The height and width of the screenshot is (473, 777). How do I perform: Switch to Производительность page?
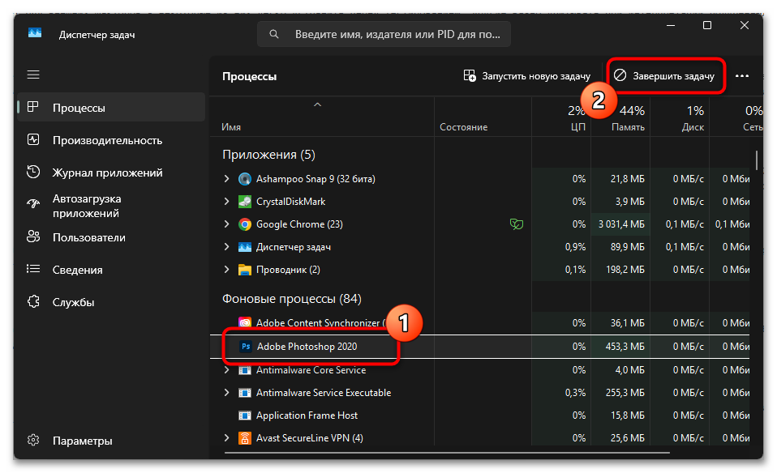pyautogui.click(x=111, y=140)
